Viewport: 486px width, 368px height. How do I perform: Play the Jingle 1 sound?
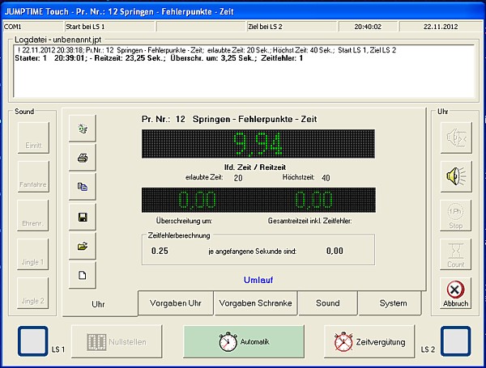[33, 255]
